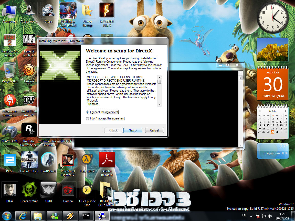Click license text scrollbar up arrow

[x=160, y=77]
